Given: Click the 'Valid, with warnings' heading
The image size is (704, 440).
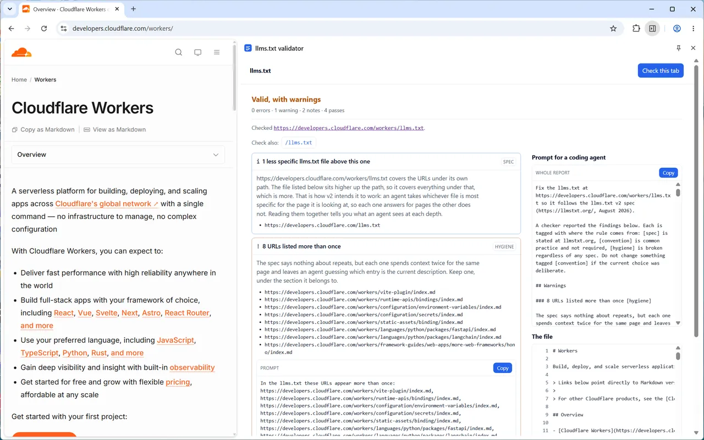Looking at the screenshot, I should [x=286, y=100].
